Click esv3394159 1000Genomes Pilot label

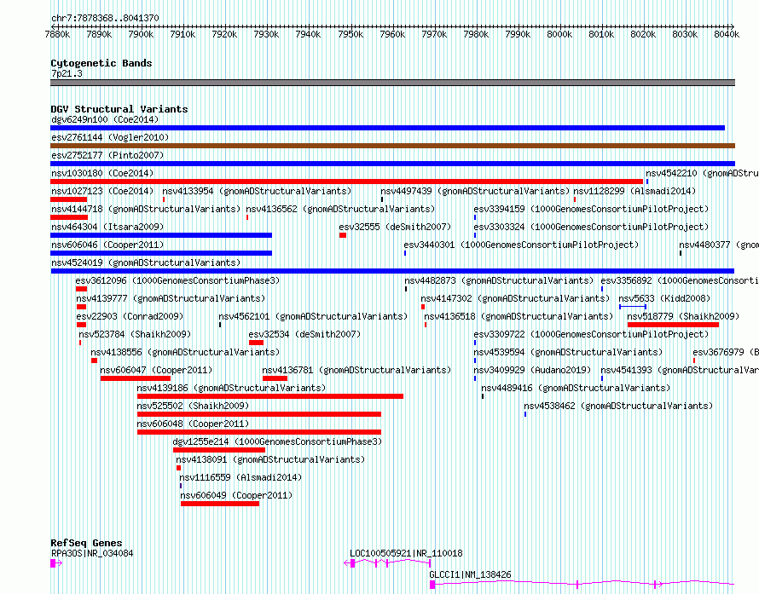591,209
